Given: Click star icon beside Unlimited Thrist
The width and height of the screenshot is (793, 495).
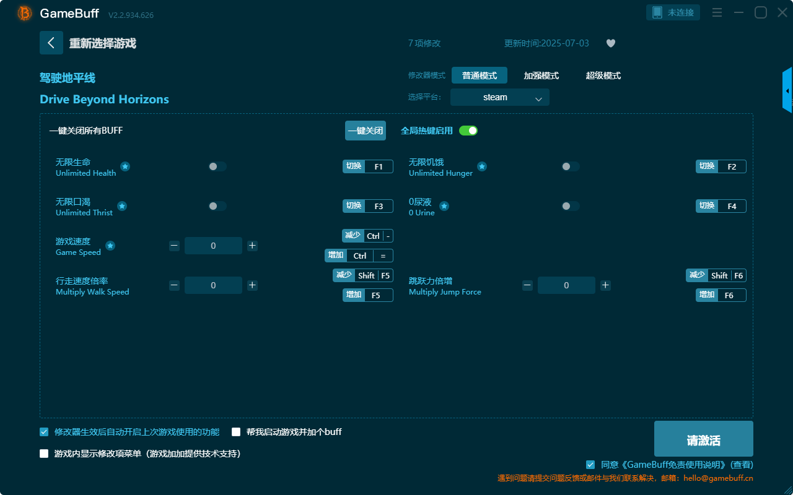Looking at the screenshot, I should click(x=122, y=206).
